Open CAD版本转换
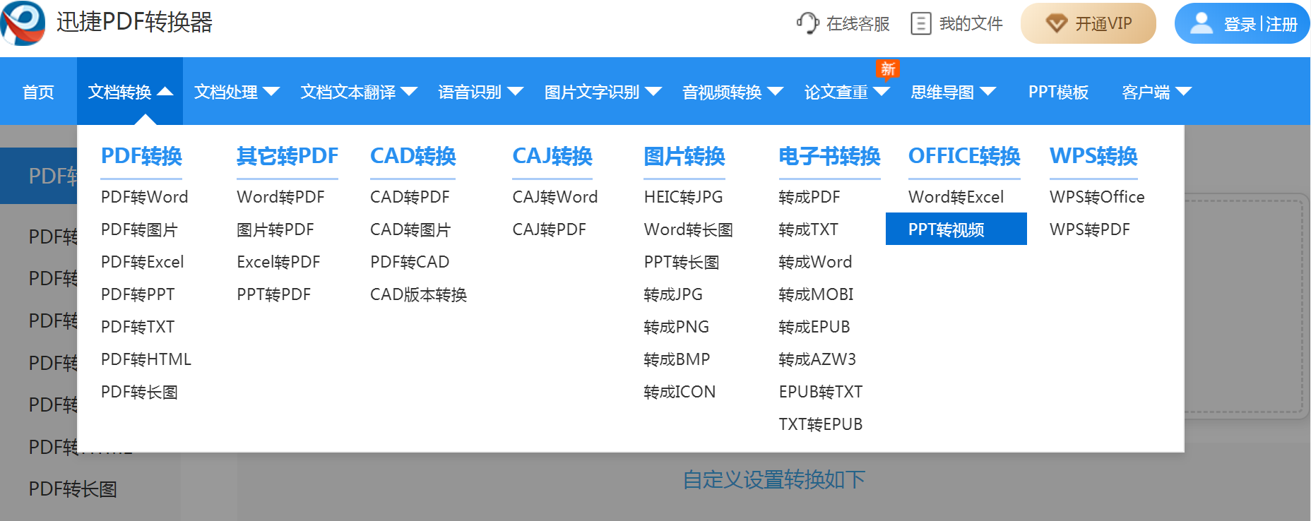Image resolution: width=1311 pixels, height=521 pixels. click(x=419, y=294)
